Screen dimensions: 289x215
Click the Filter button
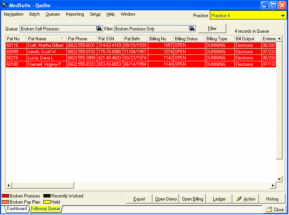pyautogui.click(x=212, y=29)
